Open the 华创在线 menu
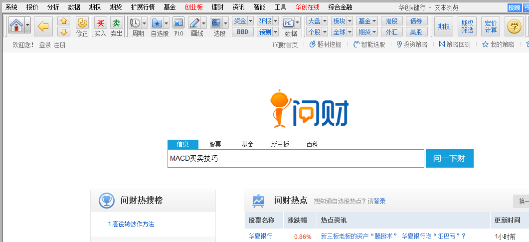529x242 pixels. (x=307, y=7)
